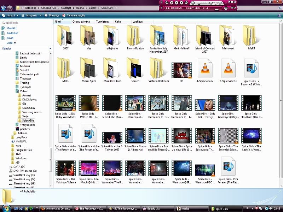Open Tiedostot favorite link

click(x=12, y=33)
